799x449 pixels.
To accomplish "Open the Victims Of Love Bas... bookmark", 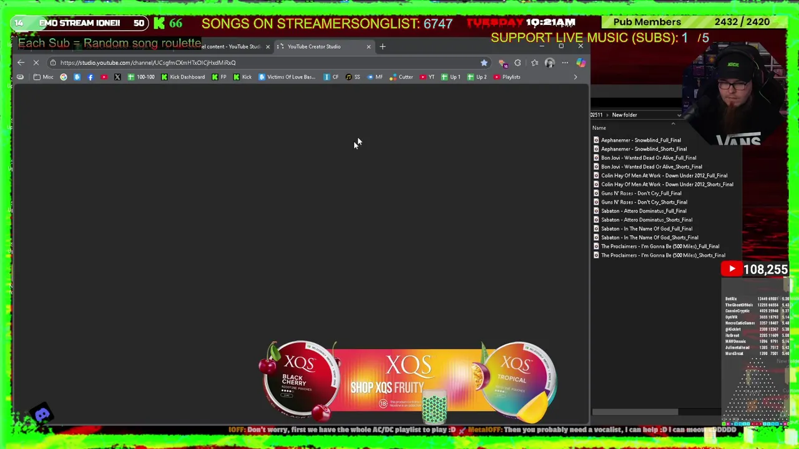I will [287, 77].
